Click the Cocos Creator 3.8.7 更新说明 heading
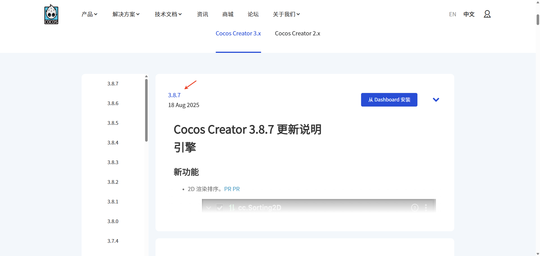 pyautogui.click(x=247, y=130)
